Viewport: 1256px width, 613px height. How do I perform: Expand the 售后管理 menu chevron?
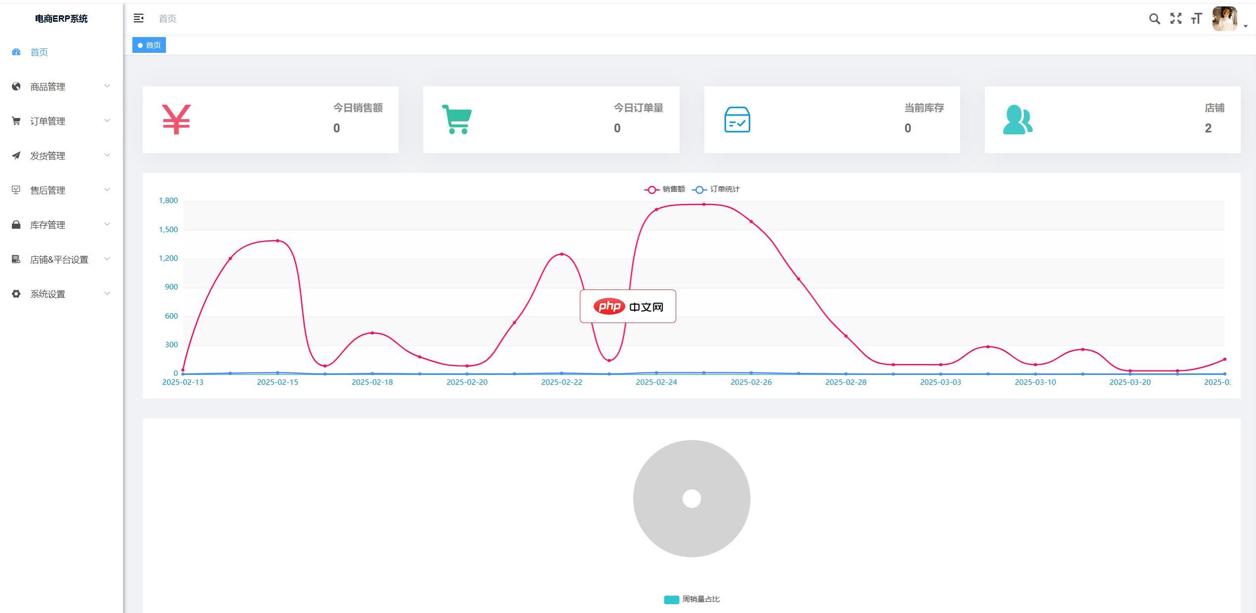pos(107,190)
